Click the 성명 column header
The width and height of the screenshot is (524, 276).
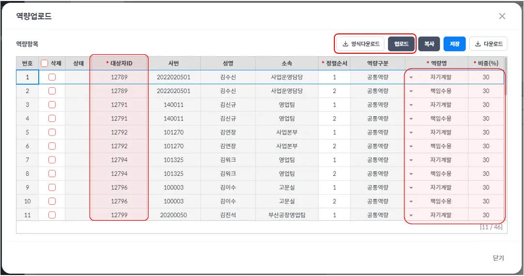coord(228,63)
